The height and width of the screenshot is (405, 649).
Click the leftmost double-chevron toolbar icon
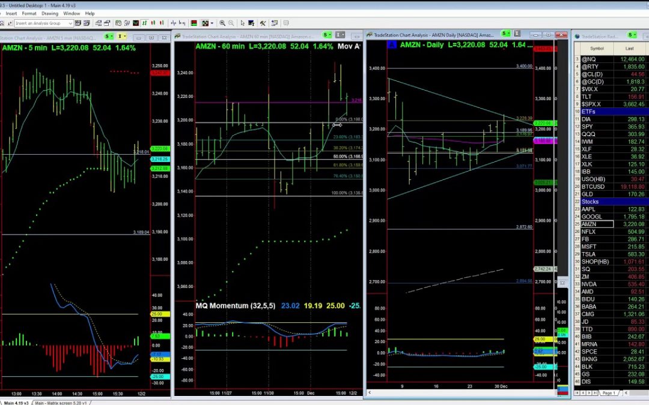pos(2,23)
